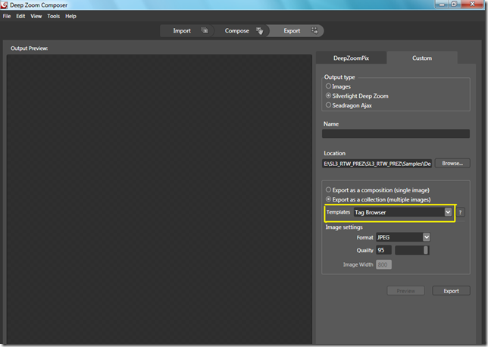This screenshot has width=488, height=347.
Task: Expand the Templates dropdown arrow
Action: coord(448,212)
